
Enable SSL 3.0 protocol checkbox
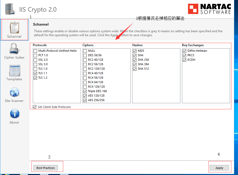coord(35,64)
